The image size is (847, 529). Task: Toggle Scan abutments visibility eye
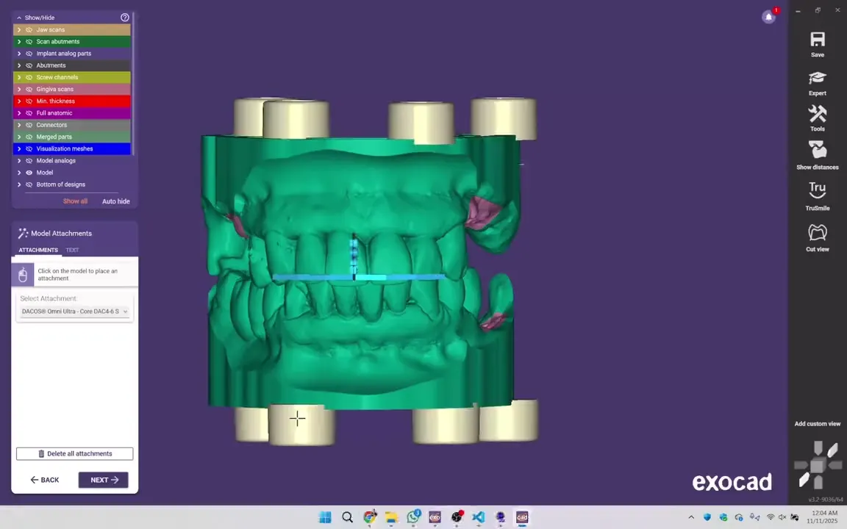coord(29,42)
